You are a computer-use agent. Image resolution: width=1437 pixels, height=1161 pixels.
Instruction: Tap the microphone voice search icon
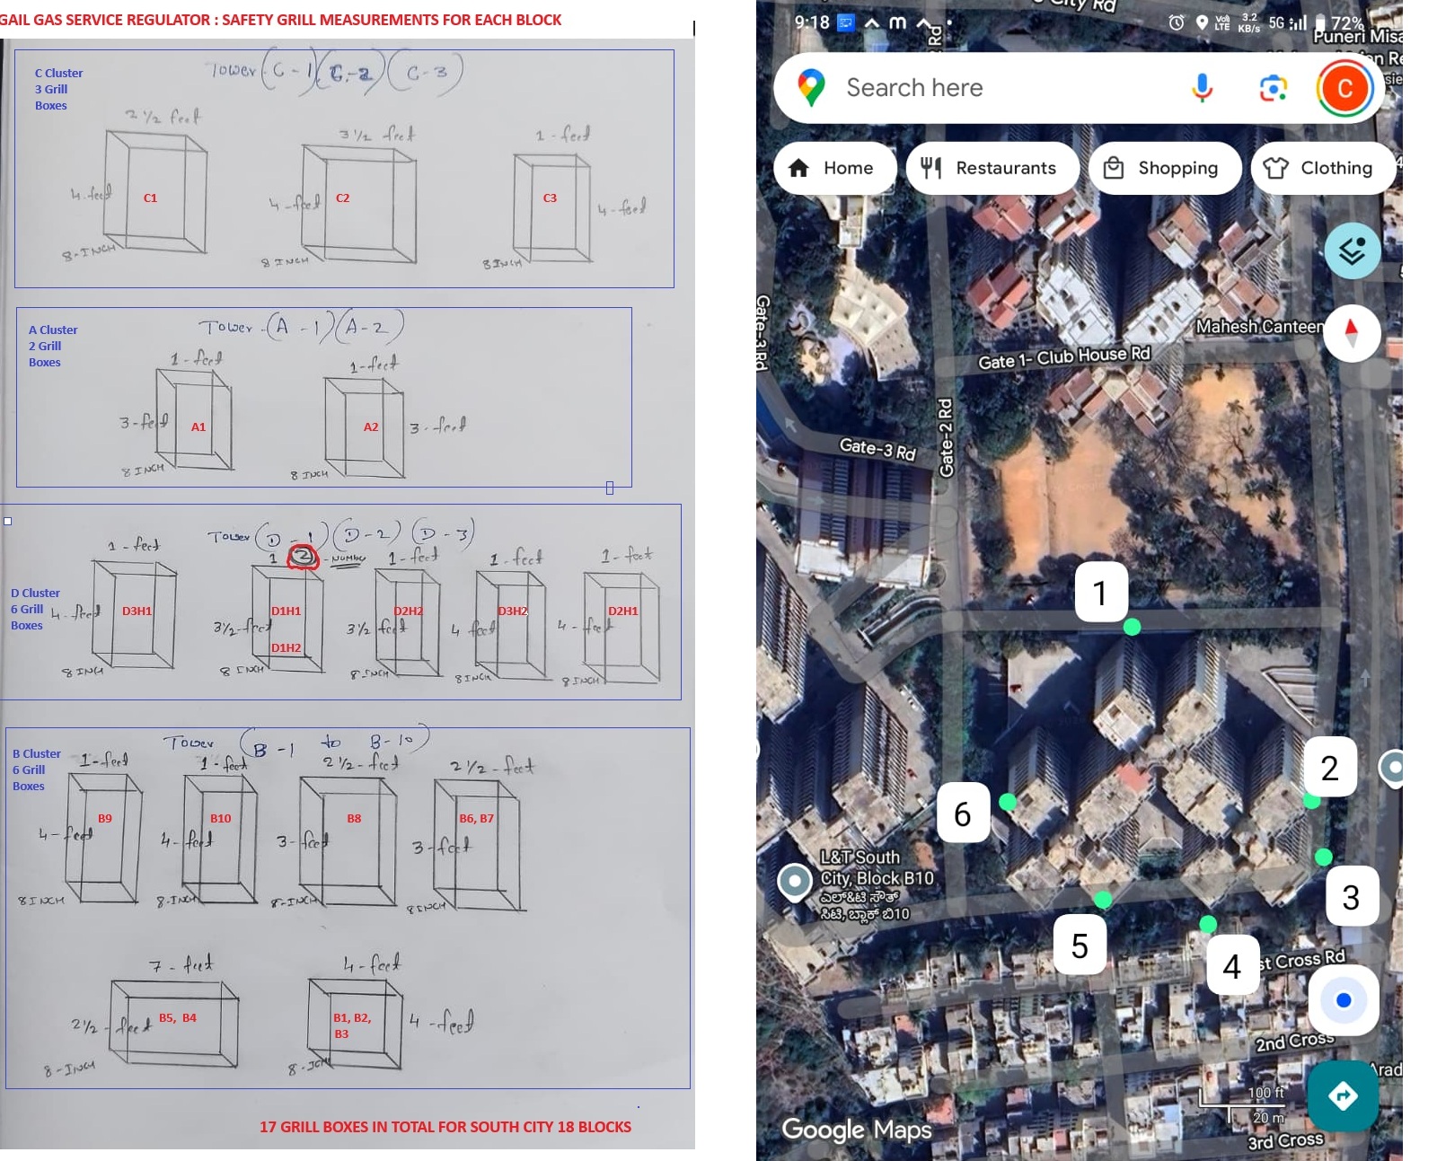tap(1202, 88)
